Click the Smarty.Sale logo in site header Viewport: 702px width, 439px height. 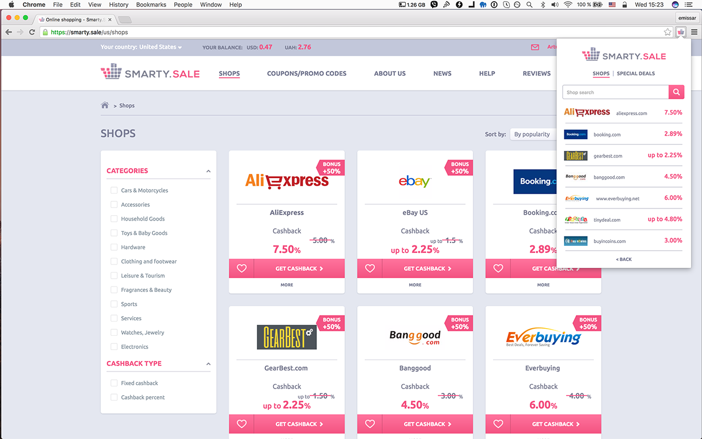point(150,72)
